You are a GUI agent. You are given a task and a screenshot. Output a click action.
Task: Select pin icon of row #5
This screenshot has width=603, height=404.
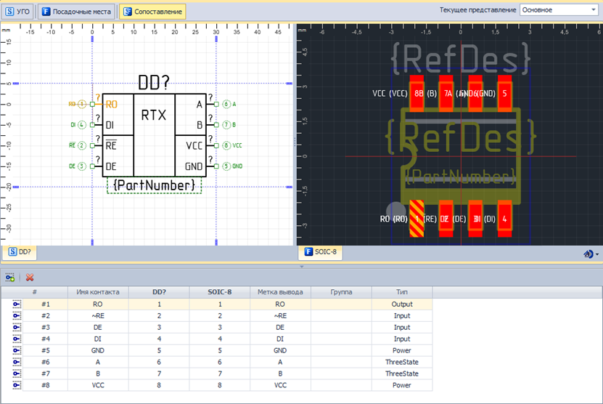coord(17,350)
